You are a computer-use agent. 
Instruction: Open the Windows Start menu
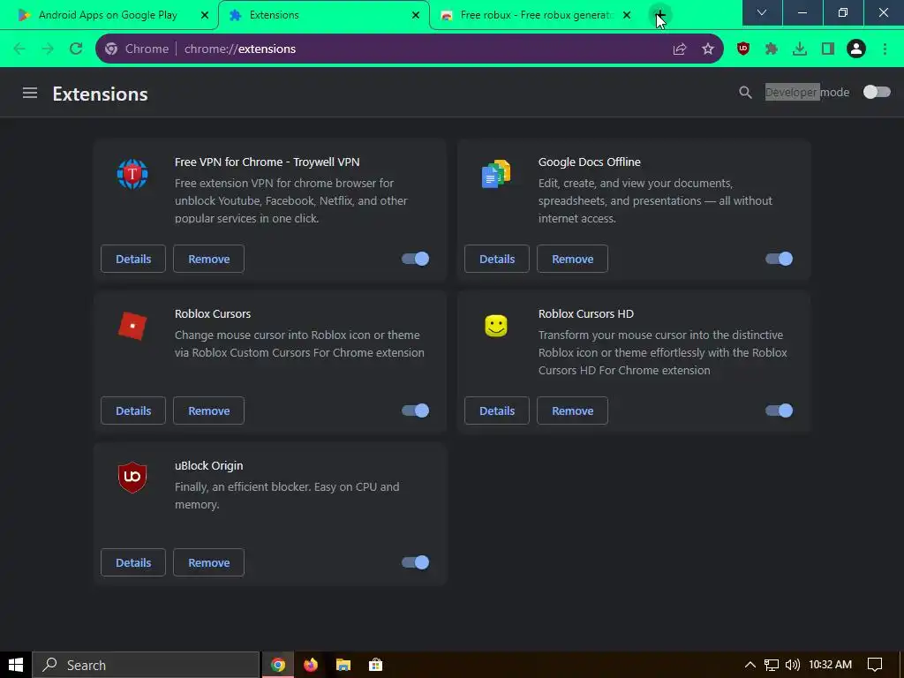(x=16, y=665)
